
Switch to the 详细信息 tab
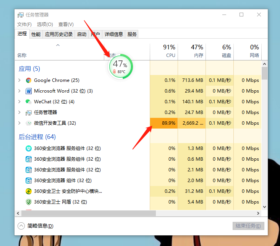tap(114, 34)
